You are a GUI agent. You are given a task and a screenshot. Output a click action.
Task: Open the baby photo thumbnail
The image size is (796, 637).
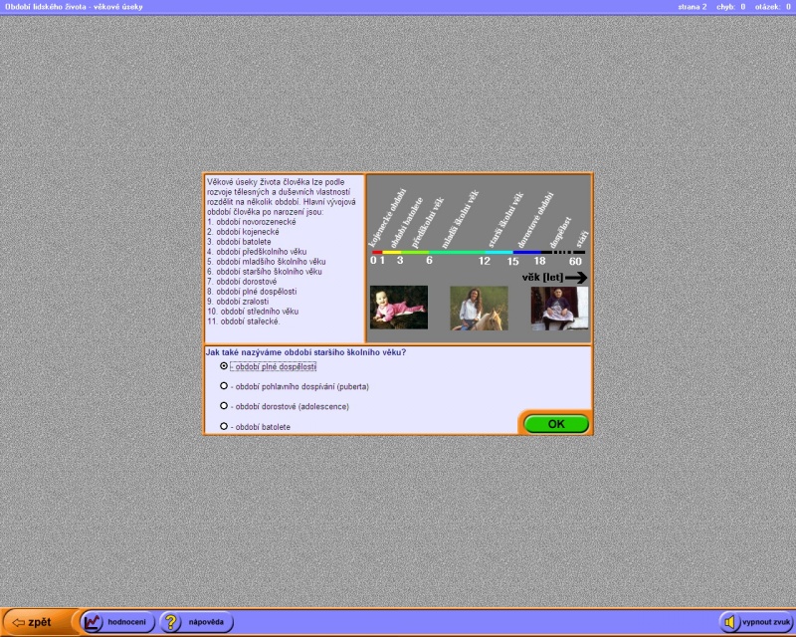point(399,308)
